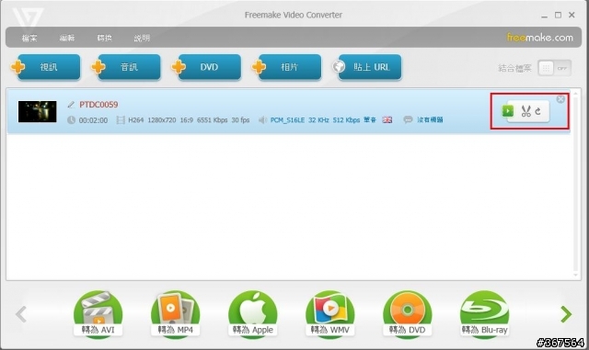Click the 6551 Kbps bitrate text
589x350 pixels.
tap(213, 120)
